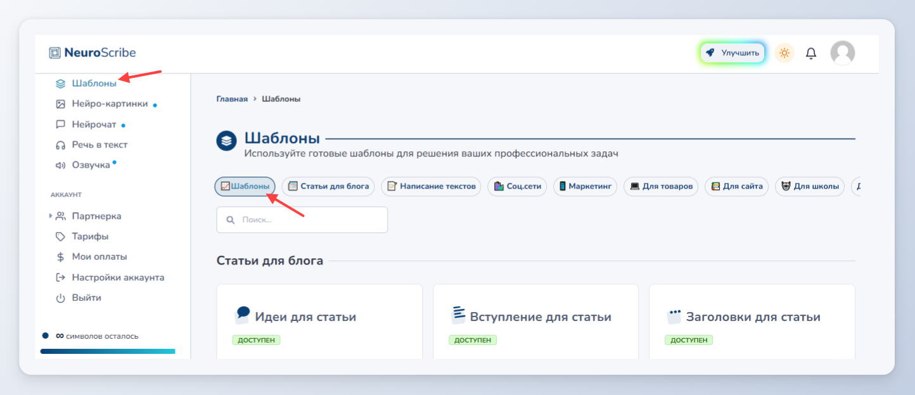Click the image icon beside Нейро-картинки
The height and width of the screenshot is (395, 915).
(x=60, y=104)
